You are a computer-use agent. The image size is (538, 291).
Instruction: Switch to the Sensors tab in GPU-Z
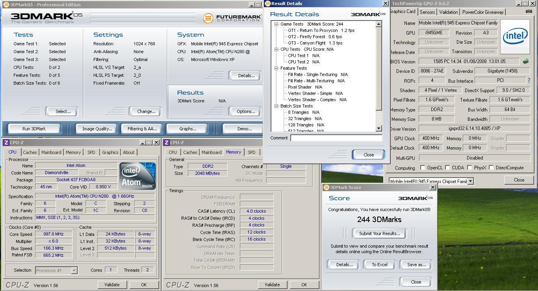tap(427, 12)
